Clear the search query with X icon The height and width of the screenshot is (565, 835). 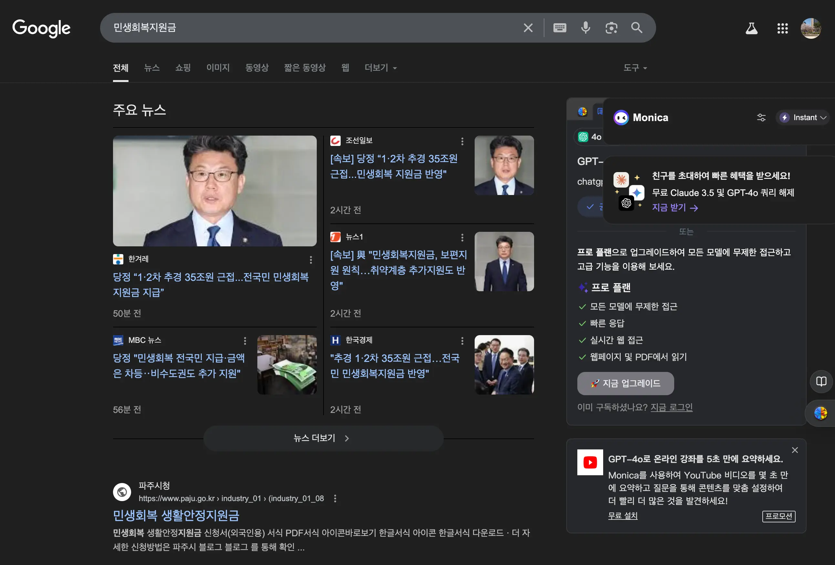click(528, 28)
